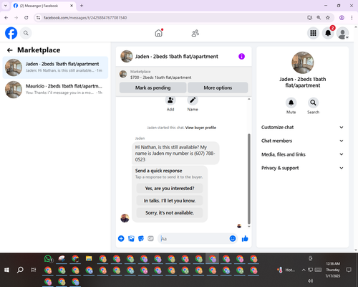
Task: Click Mark as pending button
Action: click(153, 88)
